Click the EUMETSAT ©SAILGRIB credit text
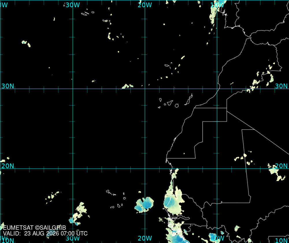The height and width of the screenshot is (243, 289). pos(34,228)
